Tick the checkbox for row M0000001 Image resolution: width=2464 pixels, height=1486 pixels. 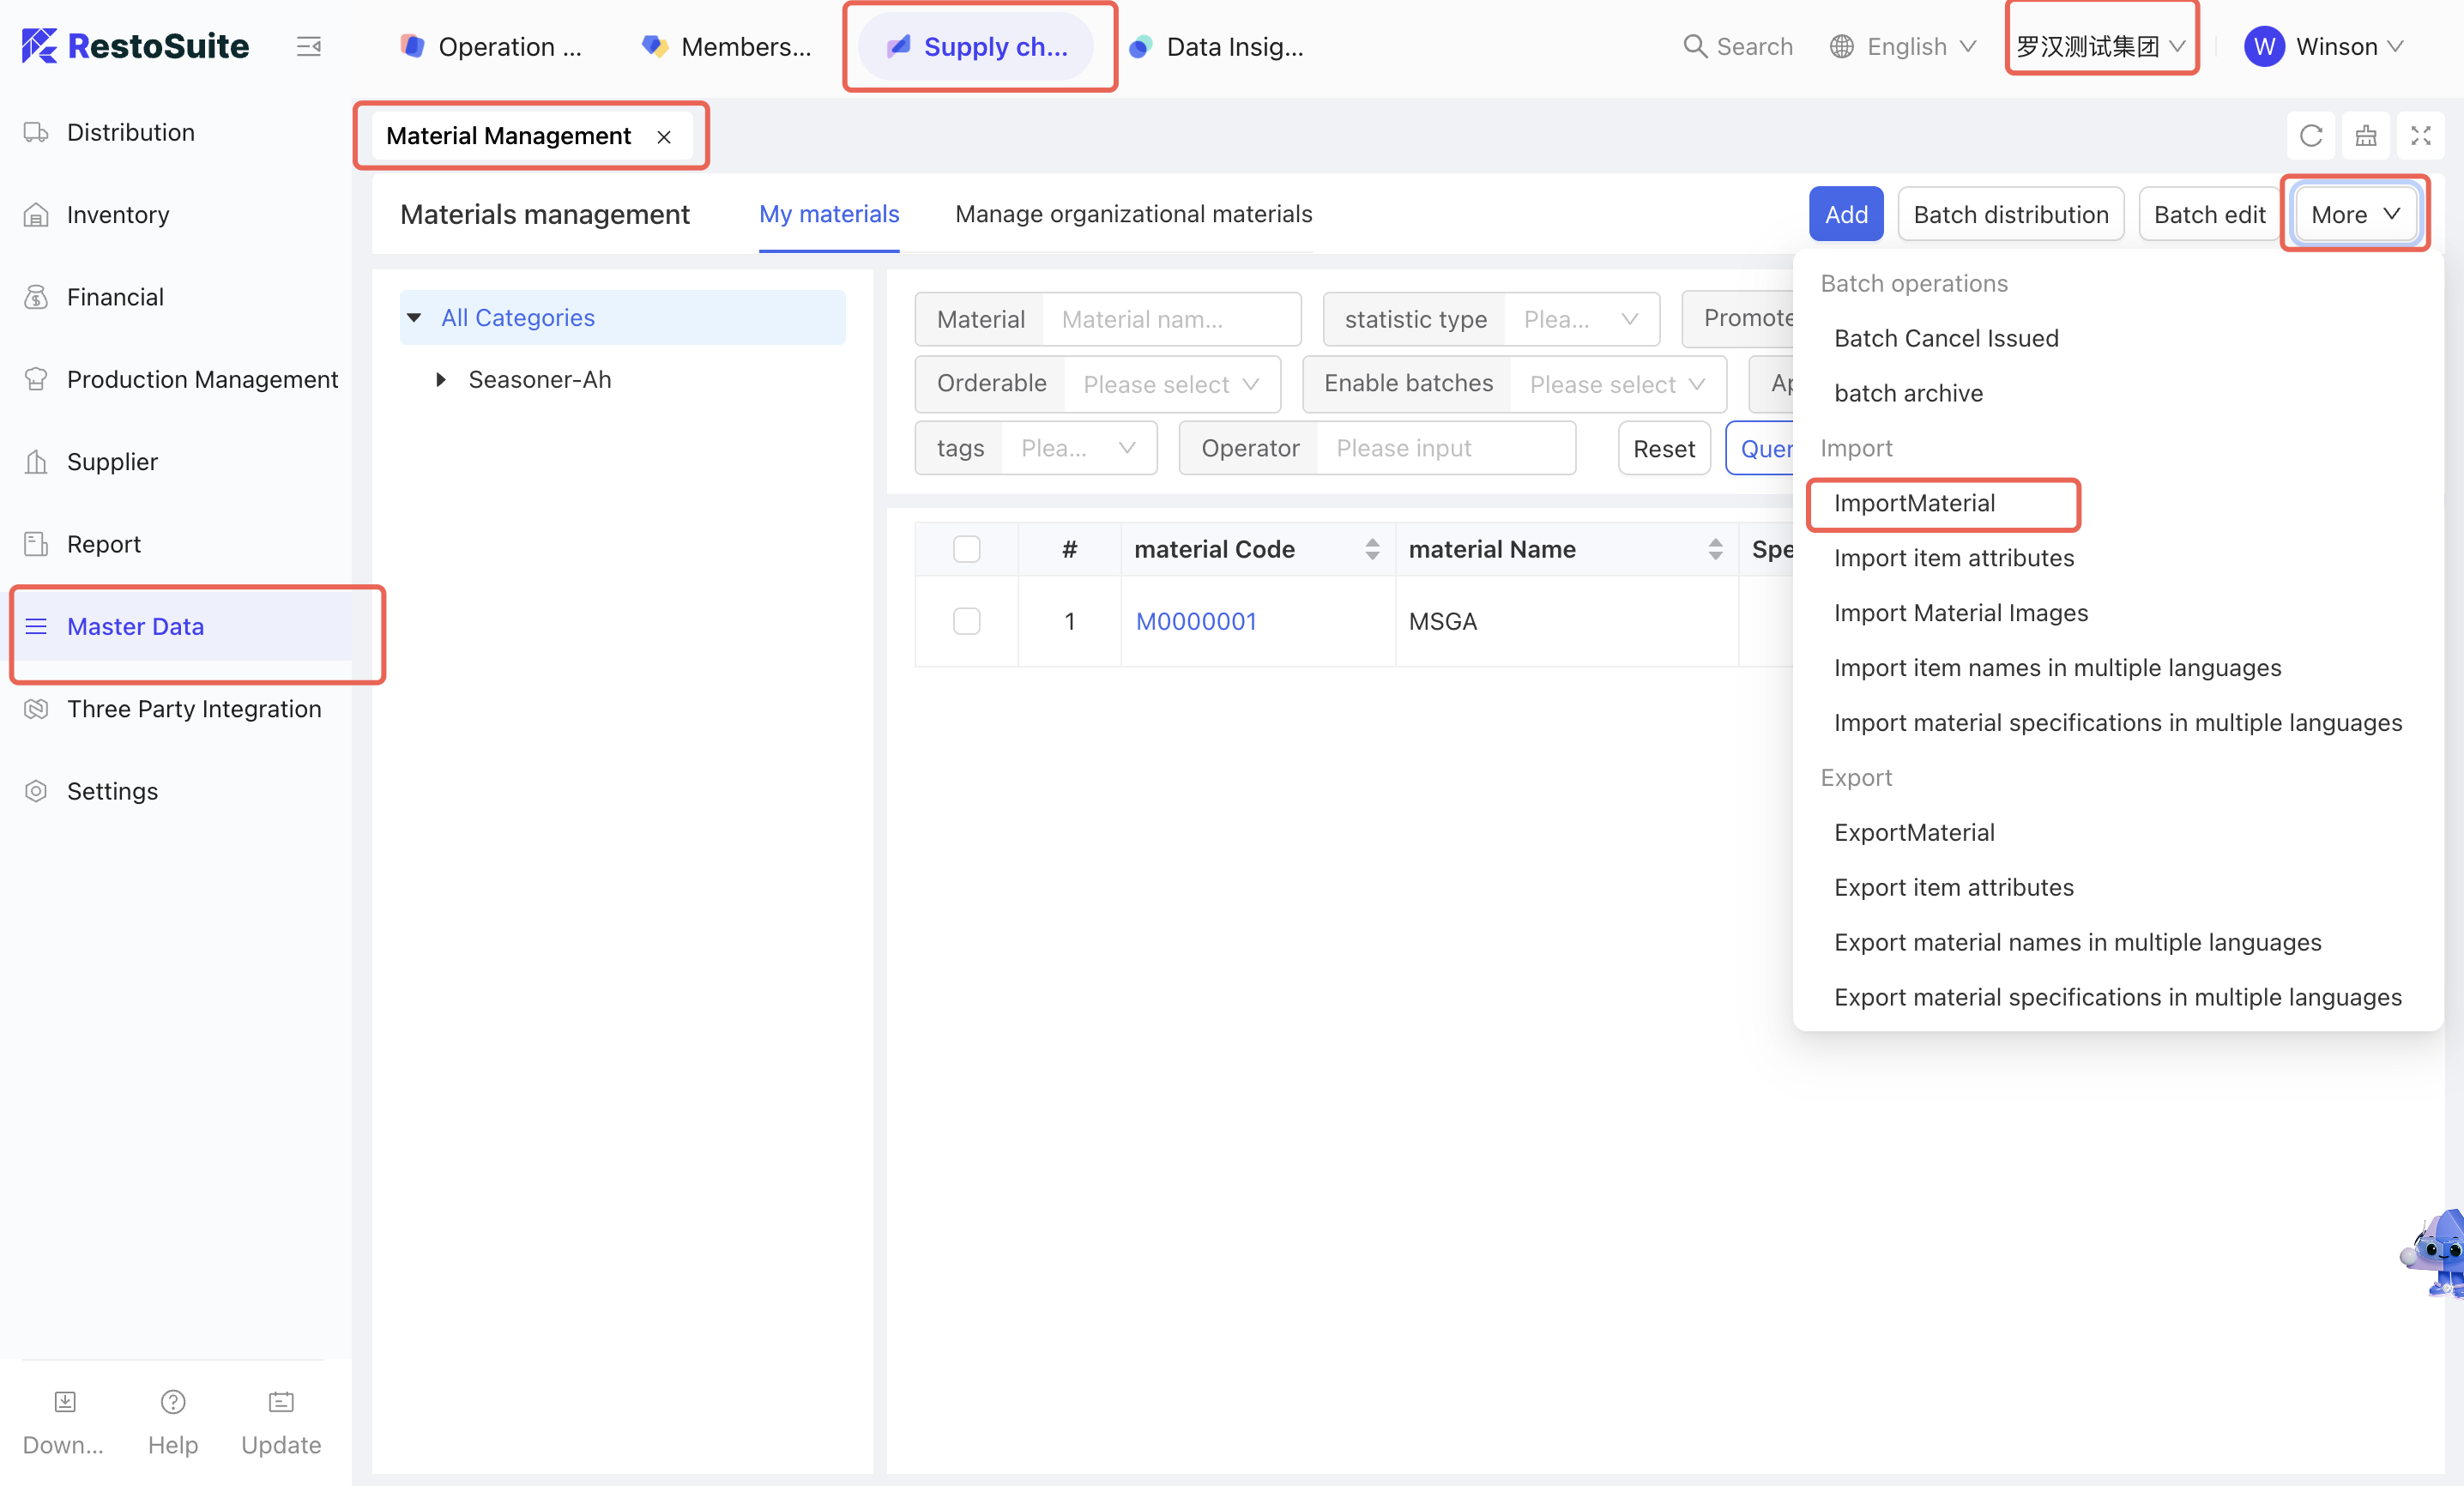tap(966, 621)
